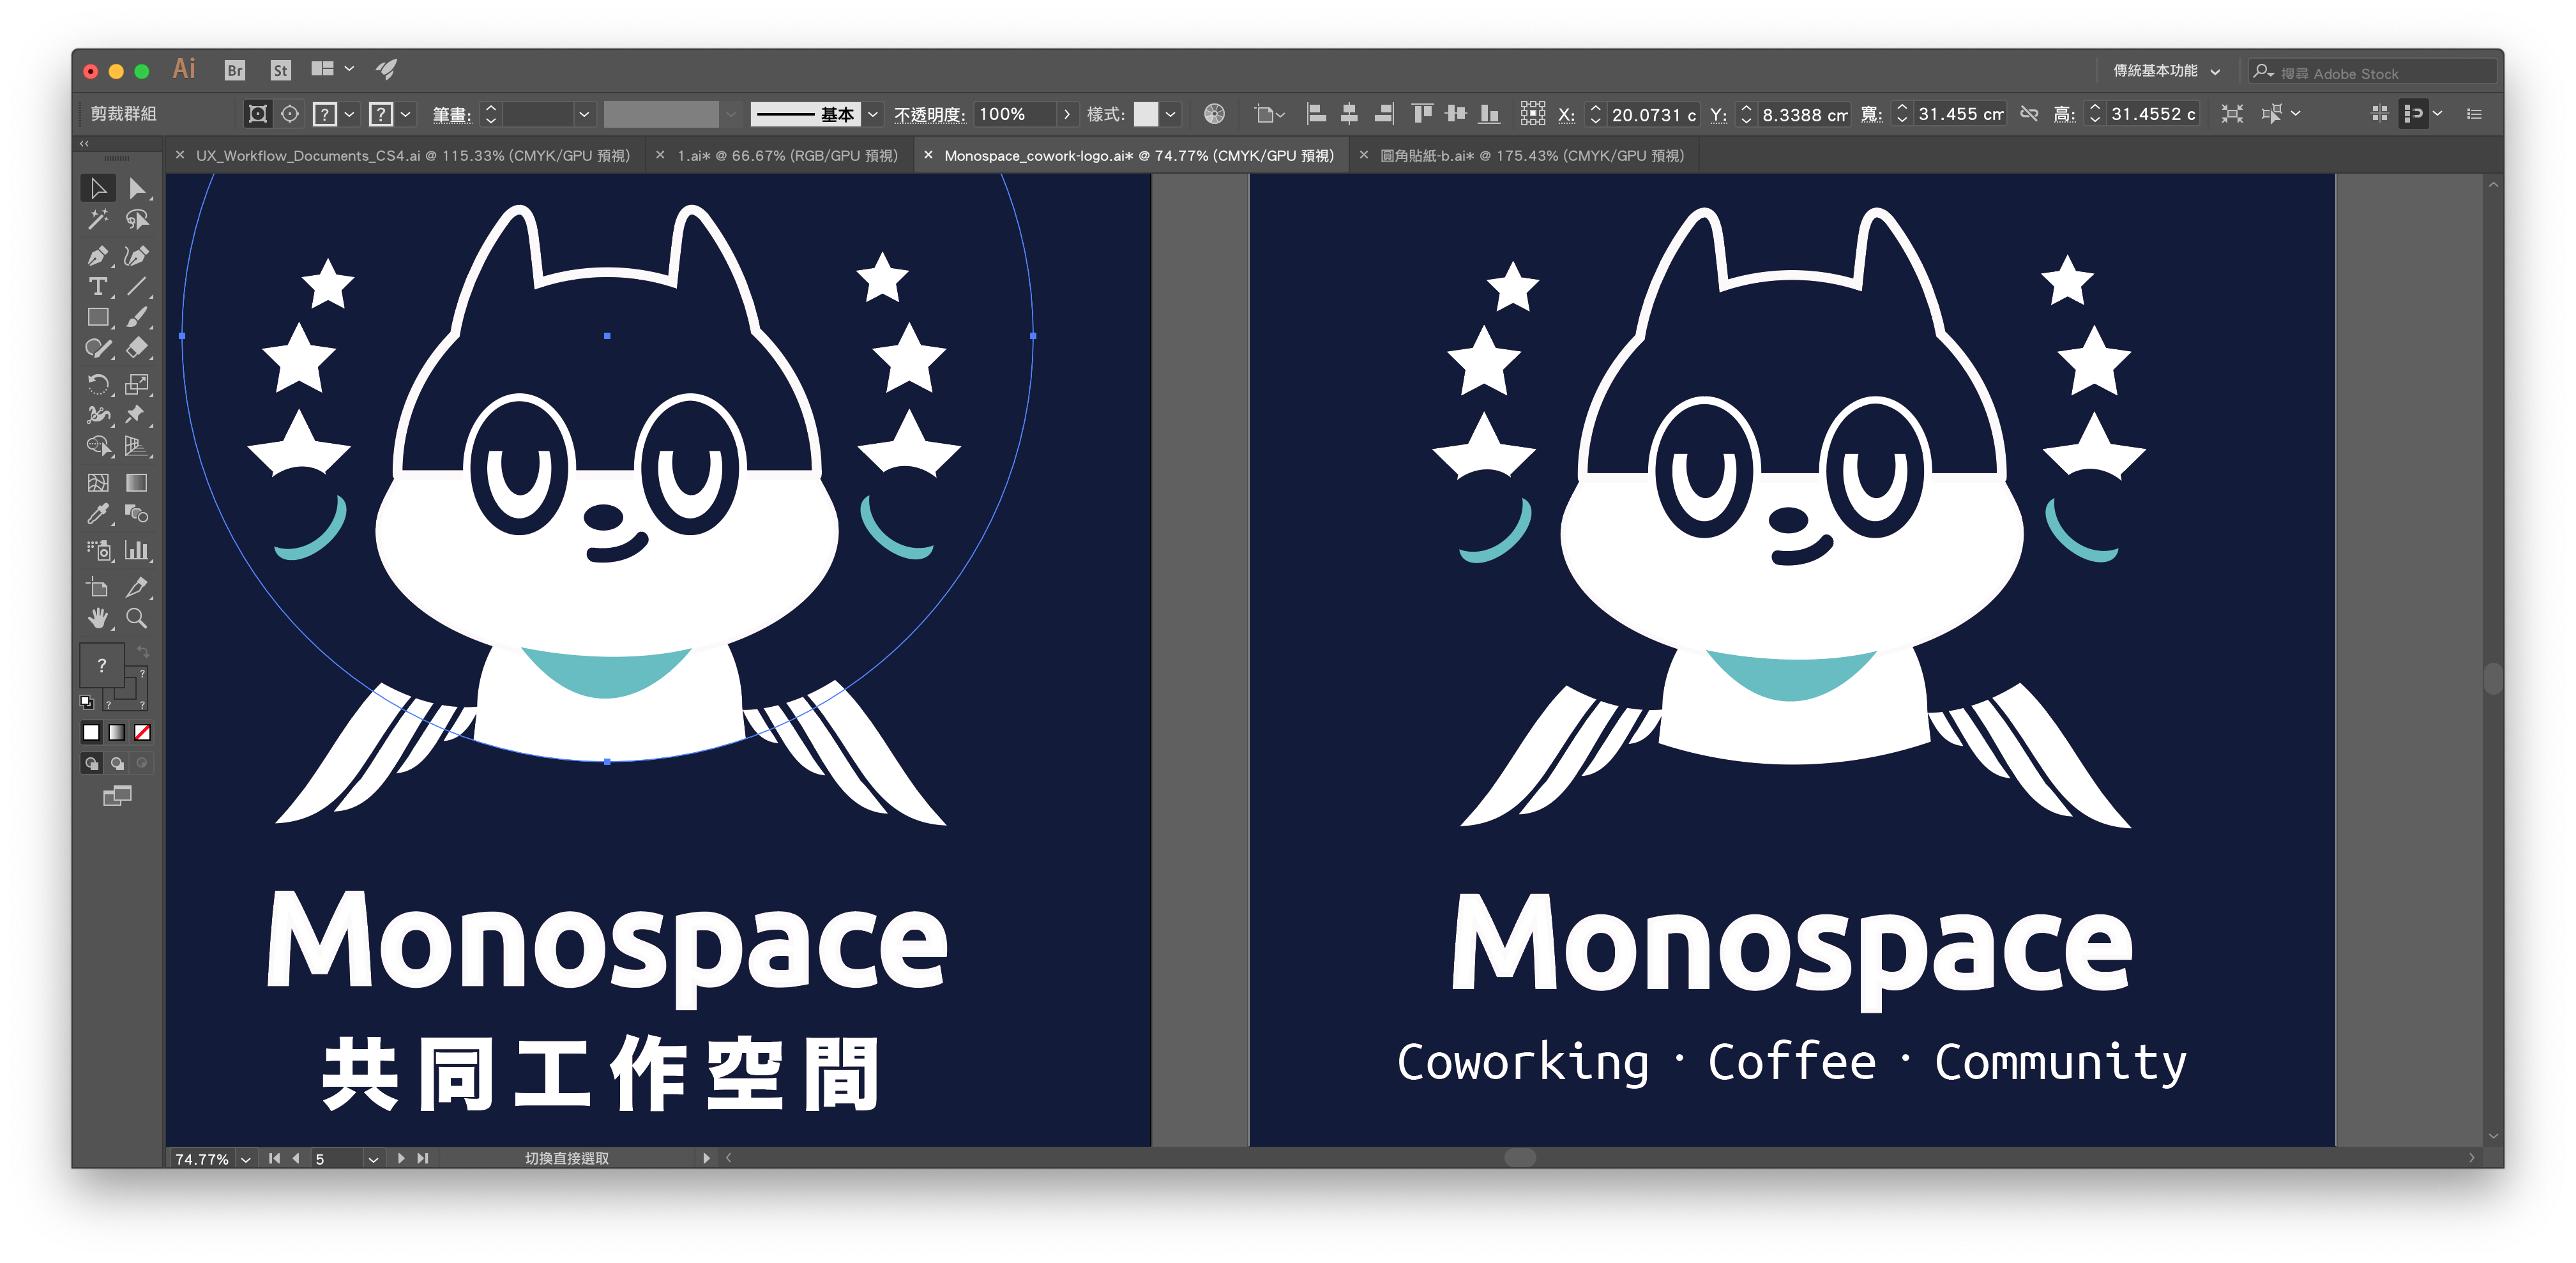Set paint mode to None
Viewport: 2576px width, 1263px height.
(143, 733)
